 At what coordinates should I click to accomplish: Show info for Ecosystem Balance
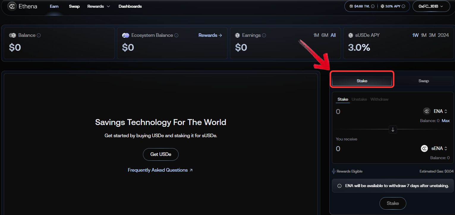pos(176,35)
